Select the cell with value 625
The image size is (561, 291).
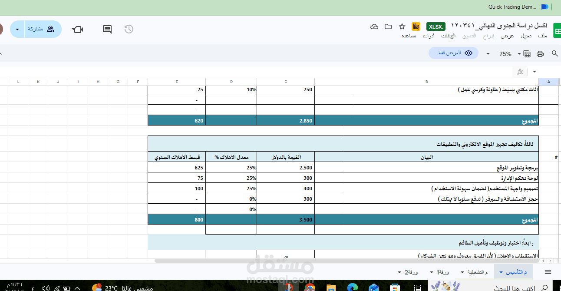pyautogui.click(x=177, y=168)
